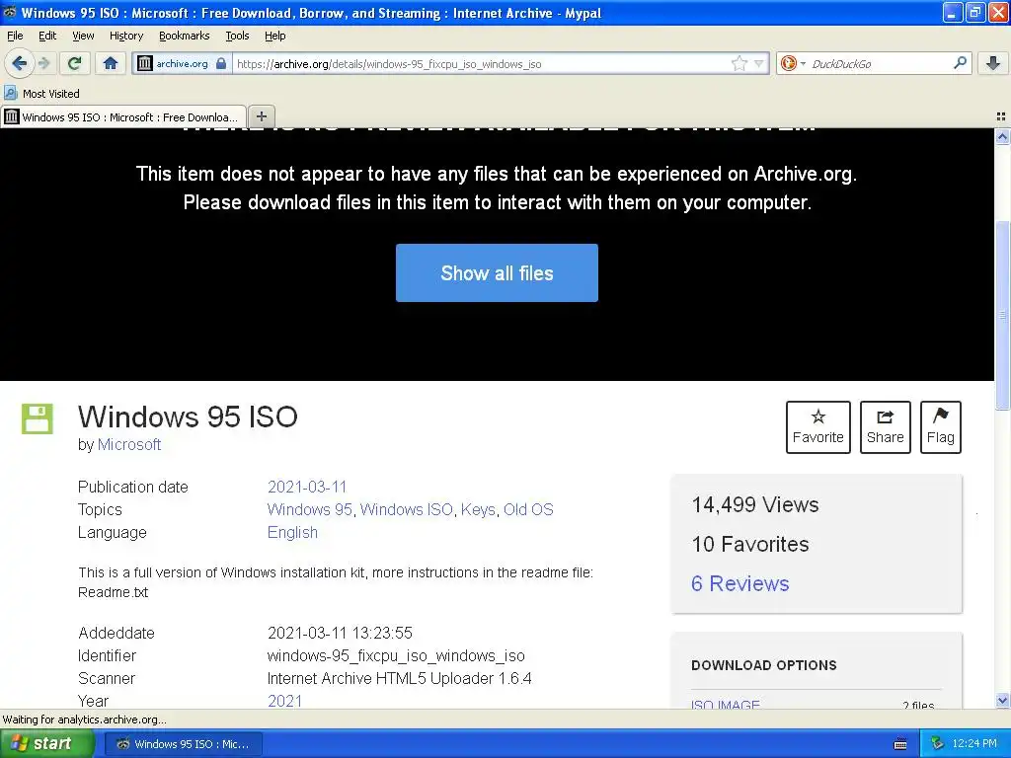Select the Windows 95 ISO browser tab
1011x758 pixels.
(x=123, y=116)
